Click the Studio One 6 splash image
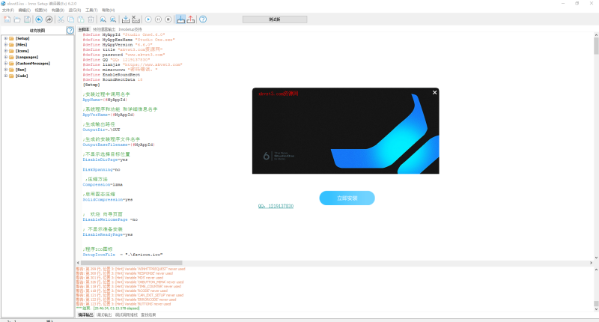 tap(345, 131)
